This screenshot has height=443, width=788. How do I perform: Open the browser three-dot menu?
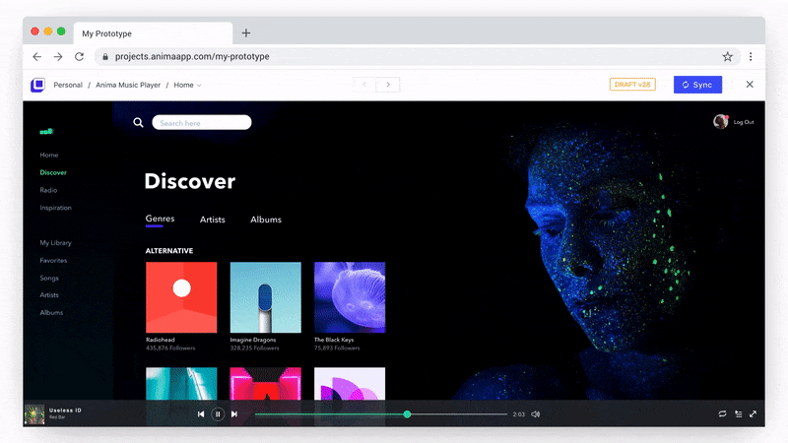[x=751, y=57]
